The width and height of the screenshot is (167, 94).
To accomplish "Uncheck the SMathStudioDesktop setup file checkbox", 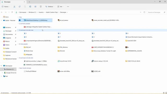I will 20,20.
